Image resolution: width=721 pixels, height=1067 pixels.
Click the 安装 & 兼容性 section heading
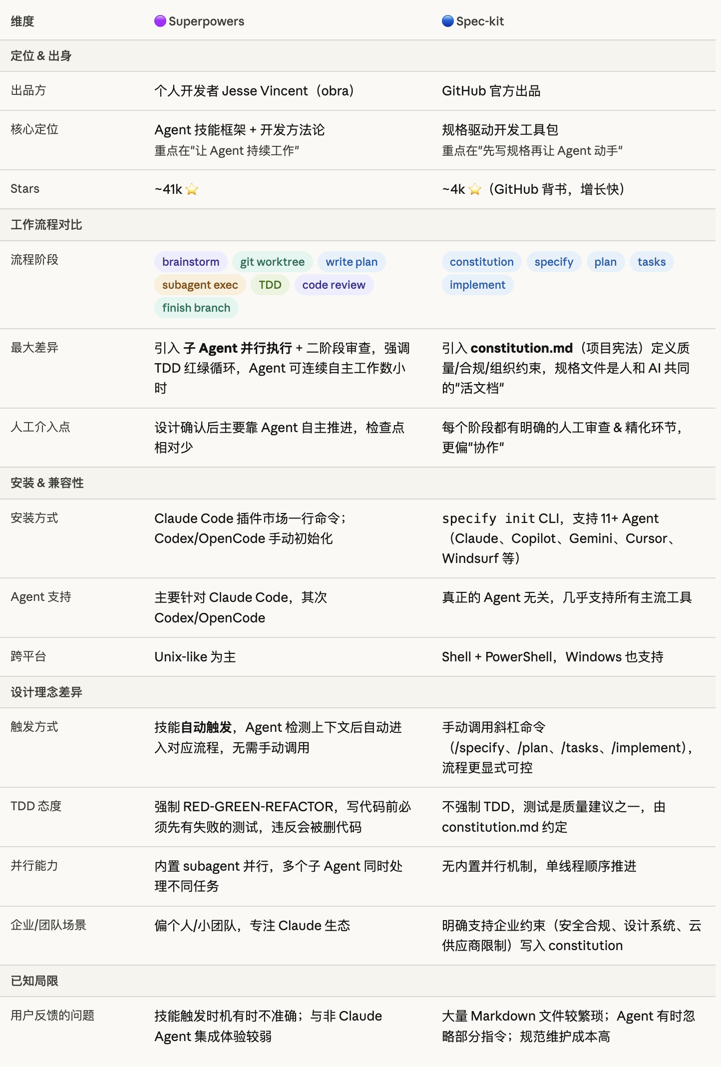click(x=47, y=483)
